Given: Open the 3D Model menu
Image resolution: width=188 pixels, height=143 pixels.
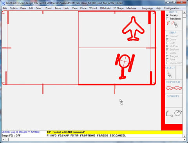Looking at the screenshot, I should (105, 8).
